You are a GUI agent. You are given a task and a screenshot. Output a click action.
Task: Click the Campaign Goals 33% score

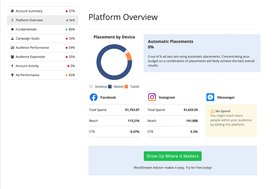[72, 39]
